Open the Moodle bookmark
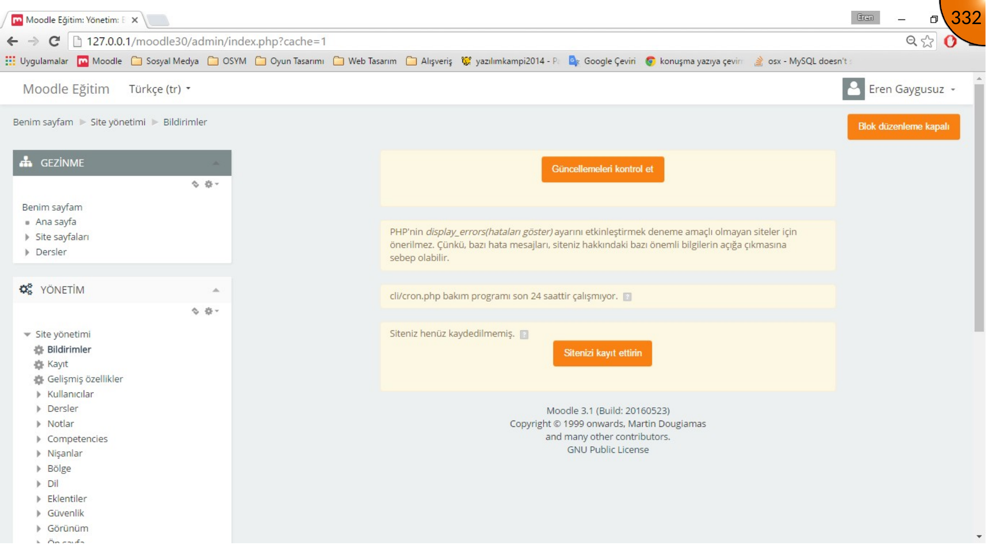 pos(100,61)
